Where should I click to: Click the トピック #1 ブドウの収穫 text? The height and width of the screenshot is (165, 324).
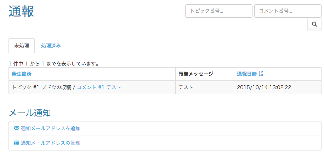(41, 87)
